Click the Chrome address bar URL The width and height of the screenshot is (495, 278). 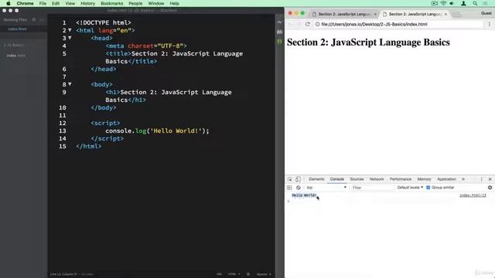point(374,24)
